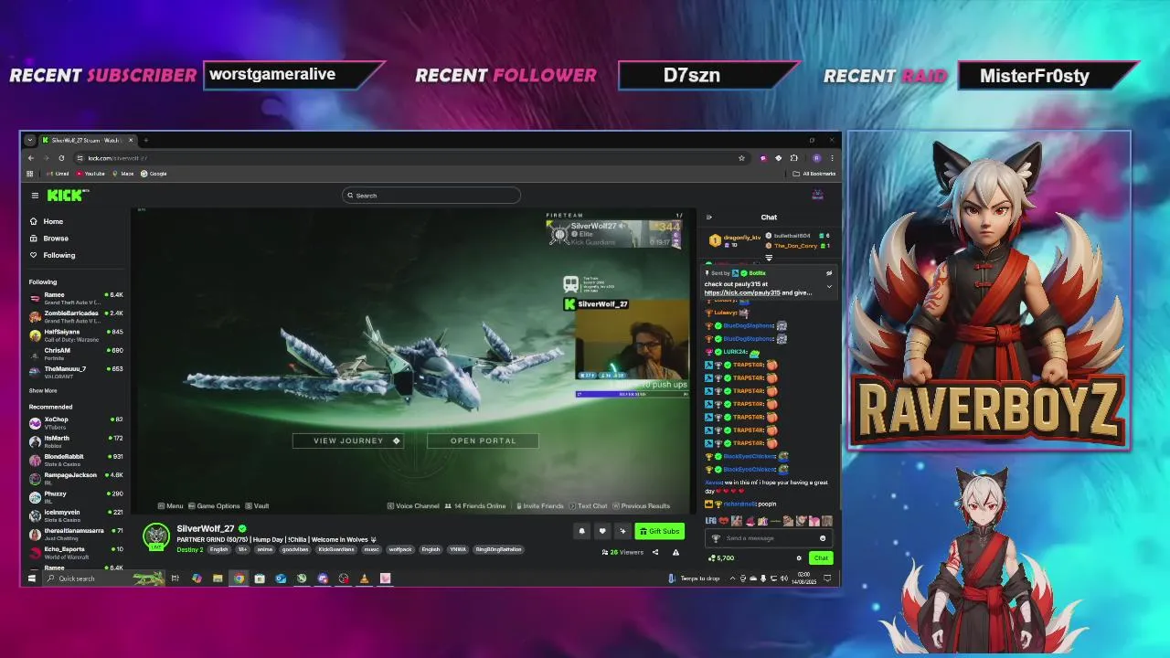Click green Chat send button
The image size is (1170, 658).
pos(821,557)
